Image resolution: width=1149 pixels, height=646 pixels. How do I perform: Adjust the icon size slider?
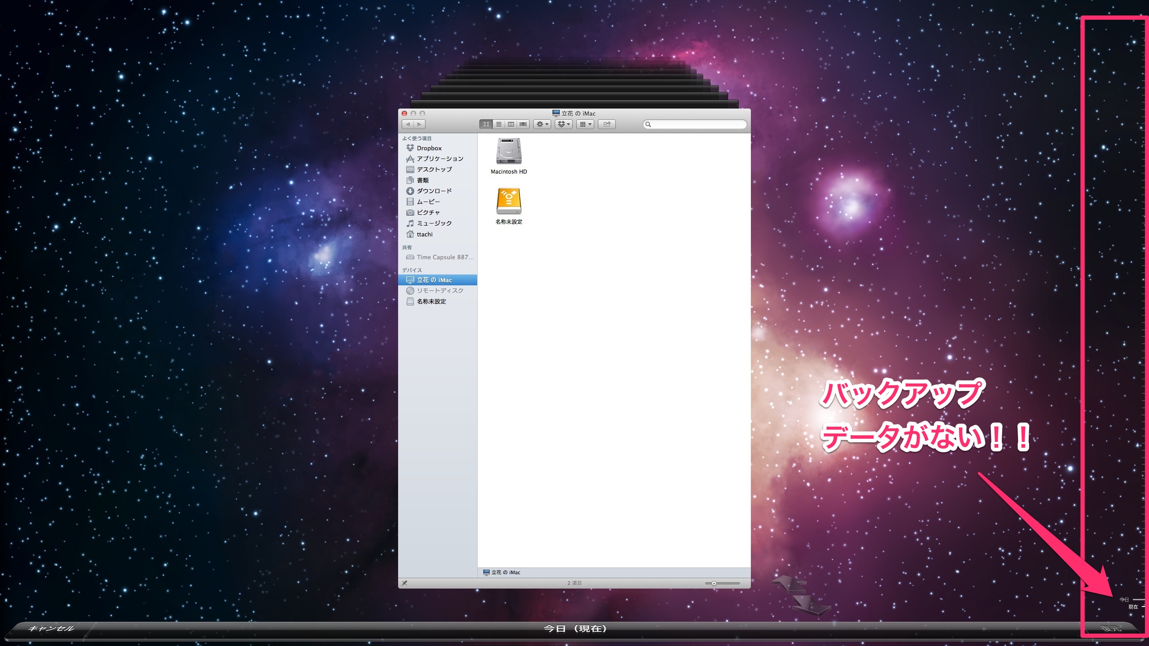[714, 584]
